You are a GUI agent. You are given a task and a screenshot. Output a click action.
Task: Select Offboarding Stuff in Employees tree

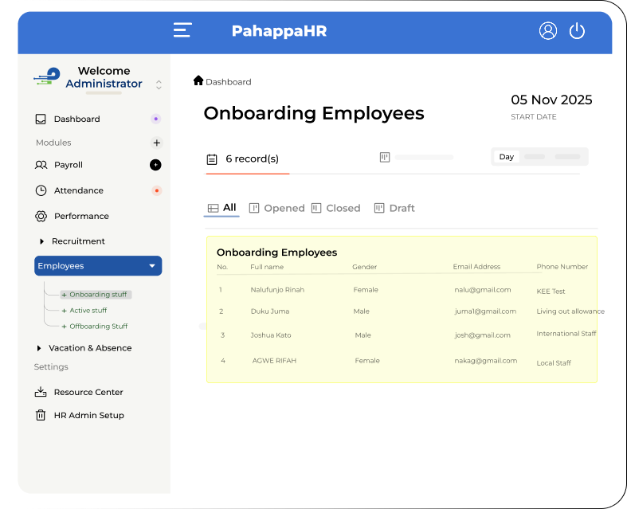click(x=98, y=326)
